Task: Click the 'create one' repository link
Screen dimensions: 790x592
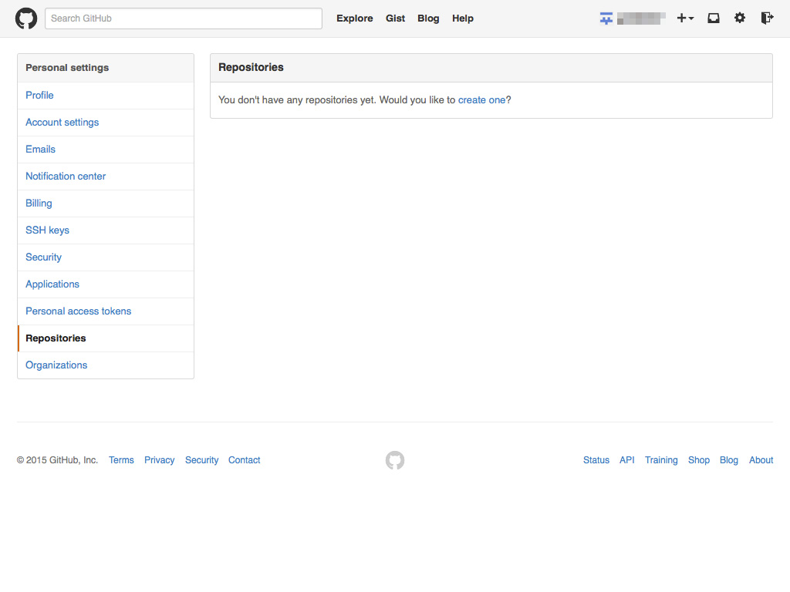Action: click(481, 100)
